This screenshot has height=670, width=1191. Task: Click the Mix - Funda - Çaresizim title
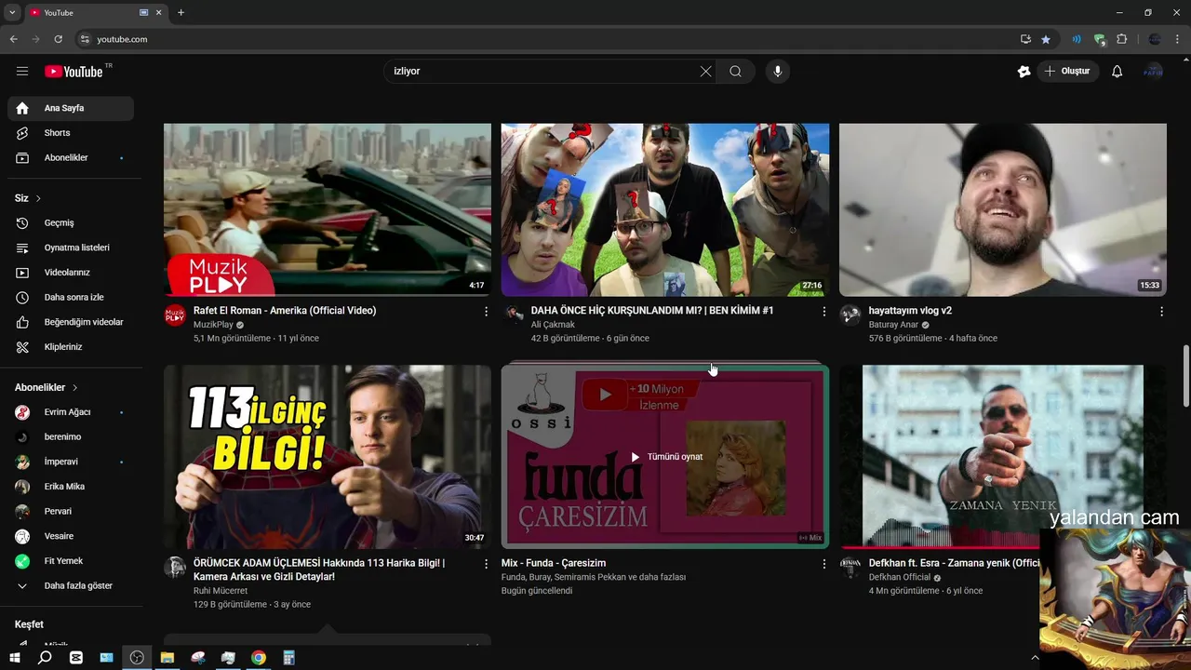point(553,563)
